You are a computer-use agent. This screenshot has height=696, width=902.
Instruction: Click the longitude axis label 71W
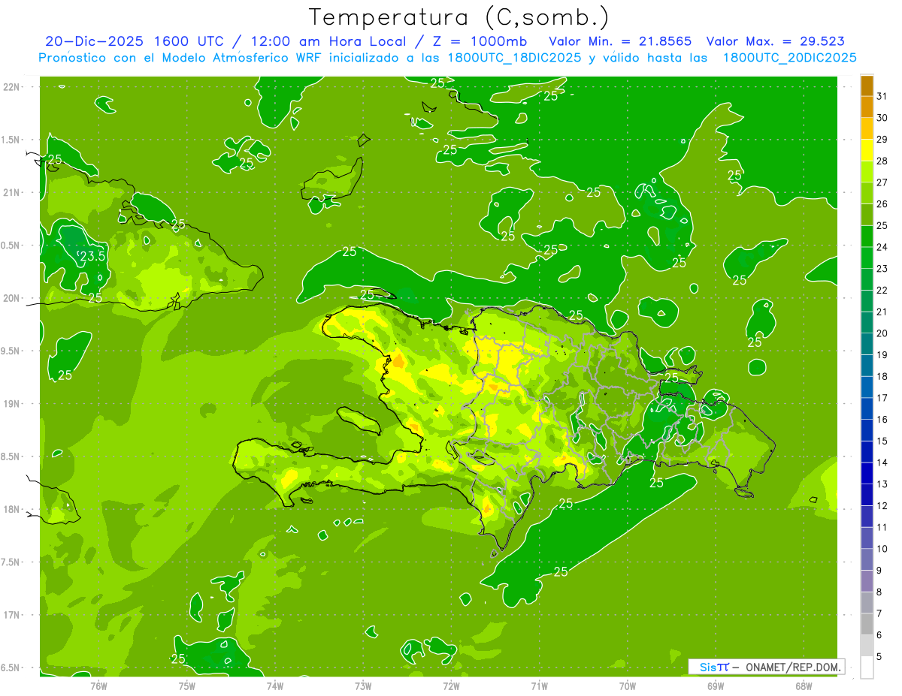[x=539, y=685]
